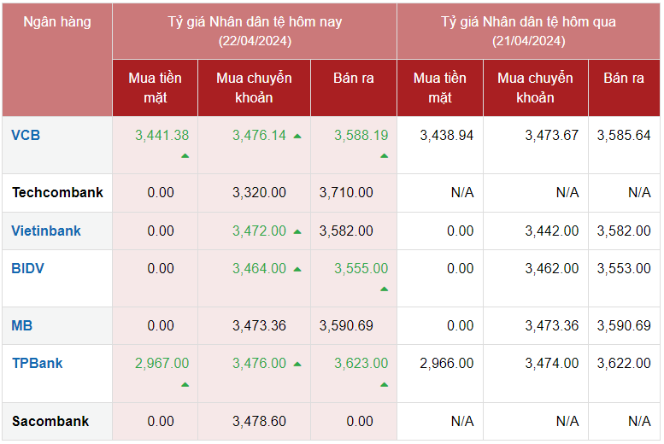Select MB today's sell rate 3,590.69
Viewport: 664px width, 444px height.
coord(346,325)
